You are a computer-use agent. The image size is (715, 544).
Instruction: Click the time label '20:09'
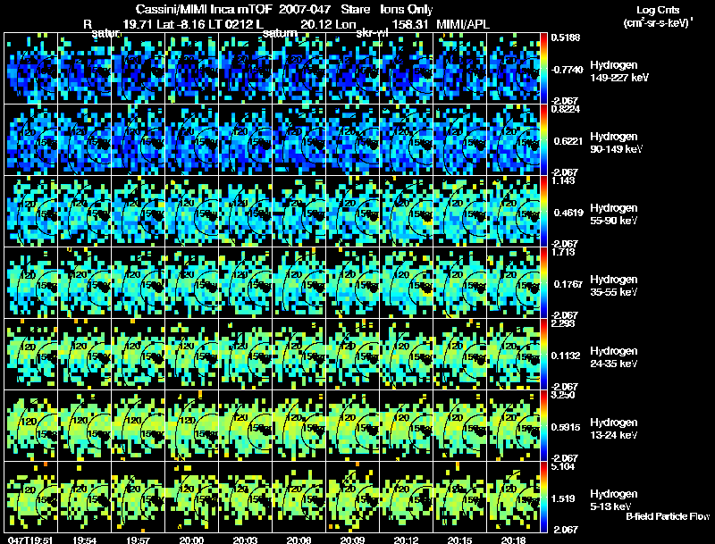coord(352,540)
